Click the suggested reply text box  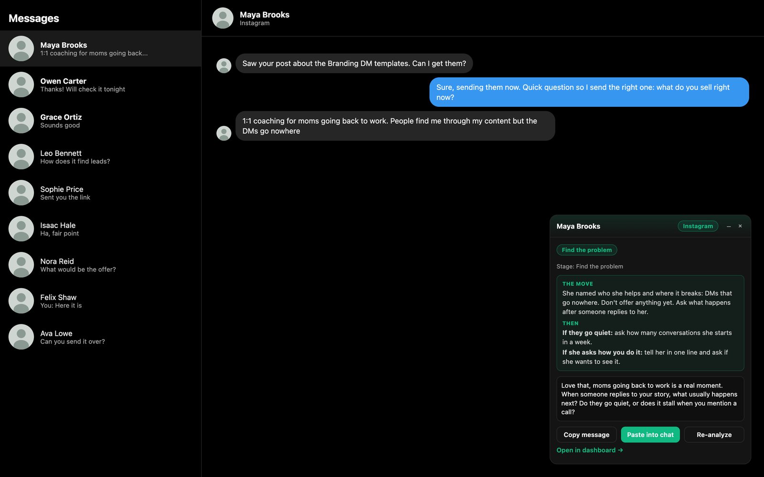650,399
